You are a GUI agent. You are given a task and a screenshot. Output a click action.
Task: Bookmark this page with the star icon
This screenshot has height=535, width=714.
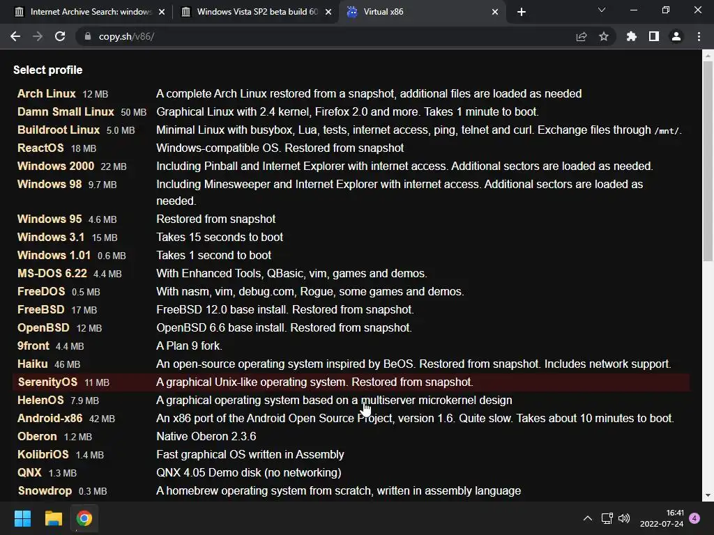pyautogui.click(x=603, y=36)
